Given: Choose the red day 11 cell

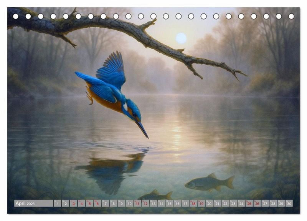Looking at the screenshot, I should click(x=137, y=203).
